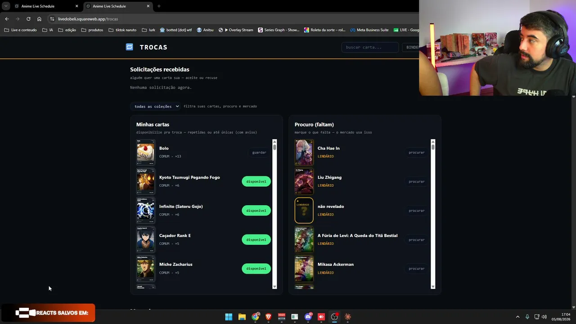Open the red AnyDesk taskbar icon

(321, 317)
